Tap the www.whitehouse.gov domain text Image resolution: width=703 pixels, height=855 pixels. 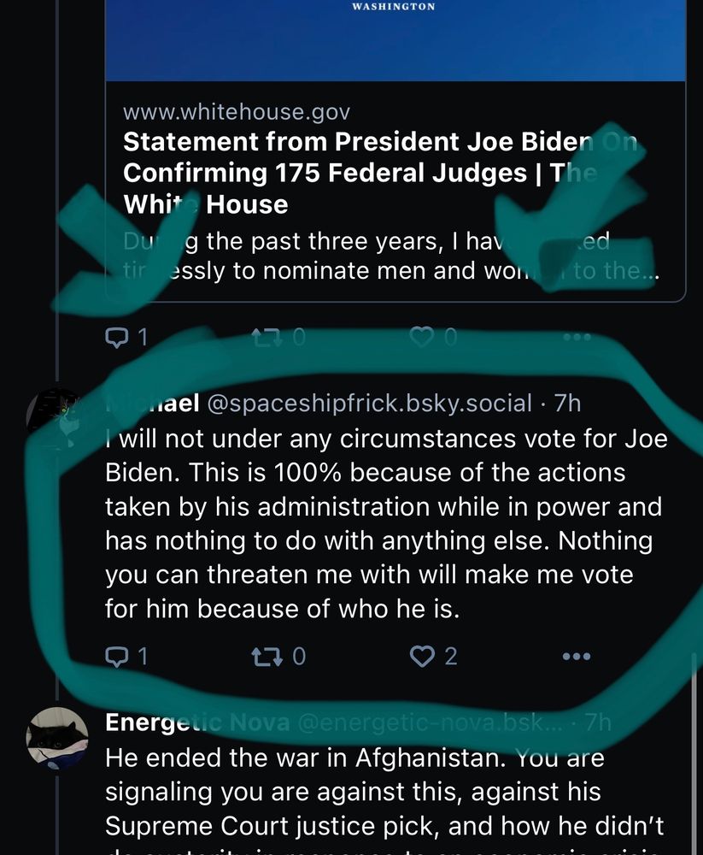[237, 112]
